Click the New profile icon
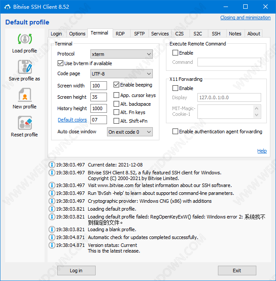 pyautogui.click(x=25, y=95)
